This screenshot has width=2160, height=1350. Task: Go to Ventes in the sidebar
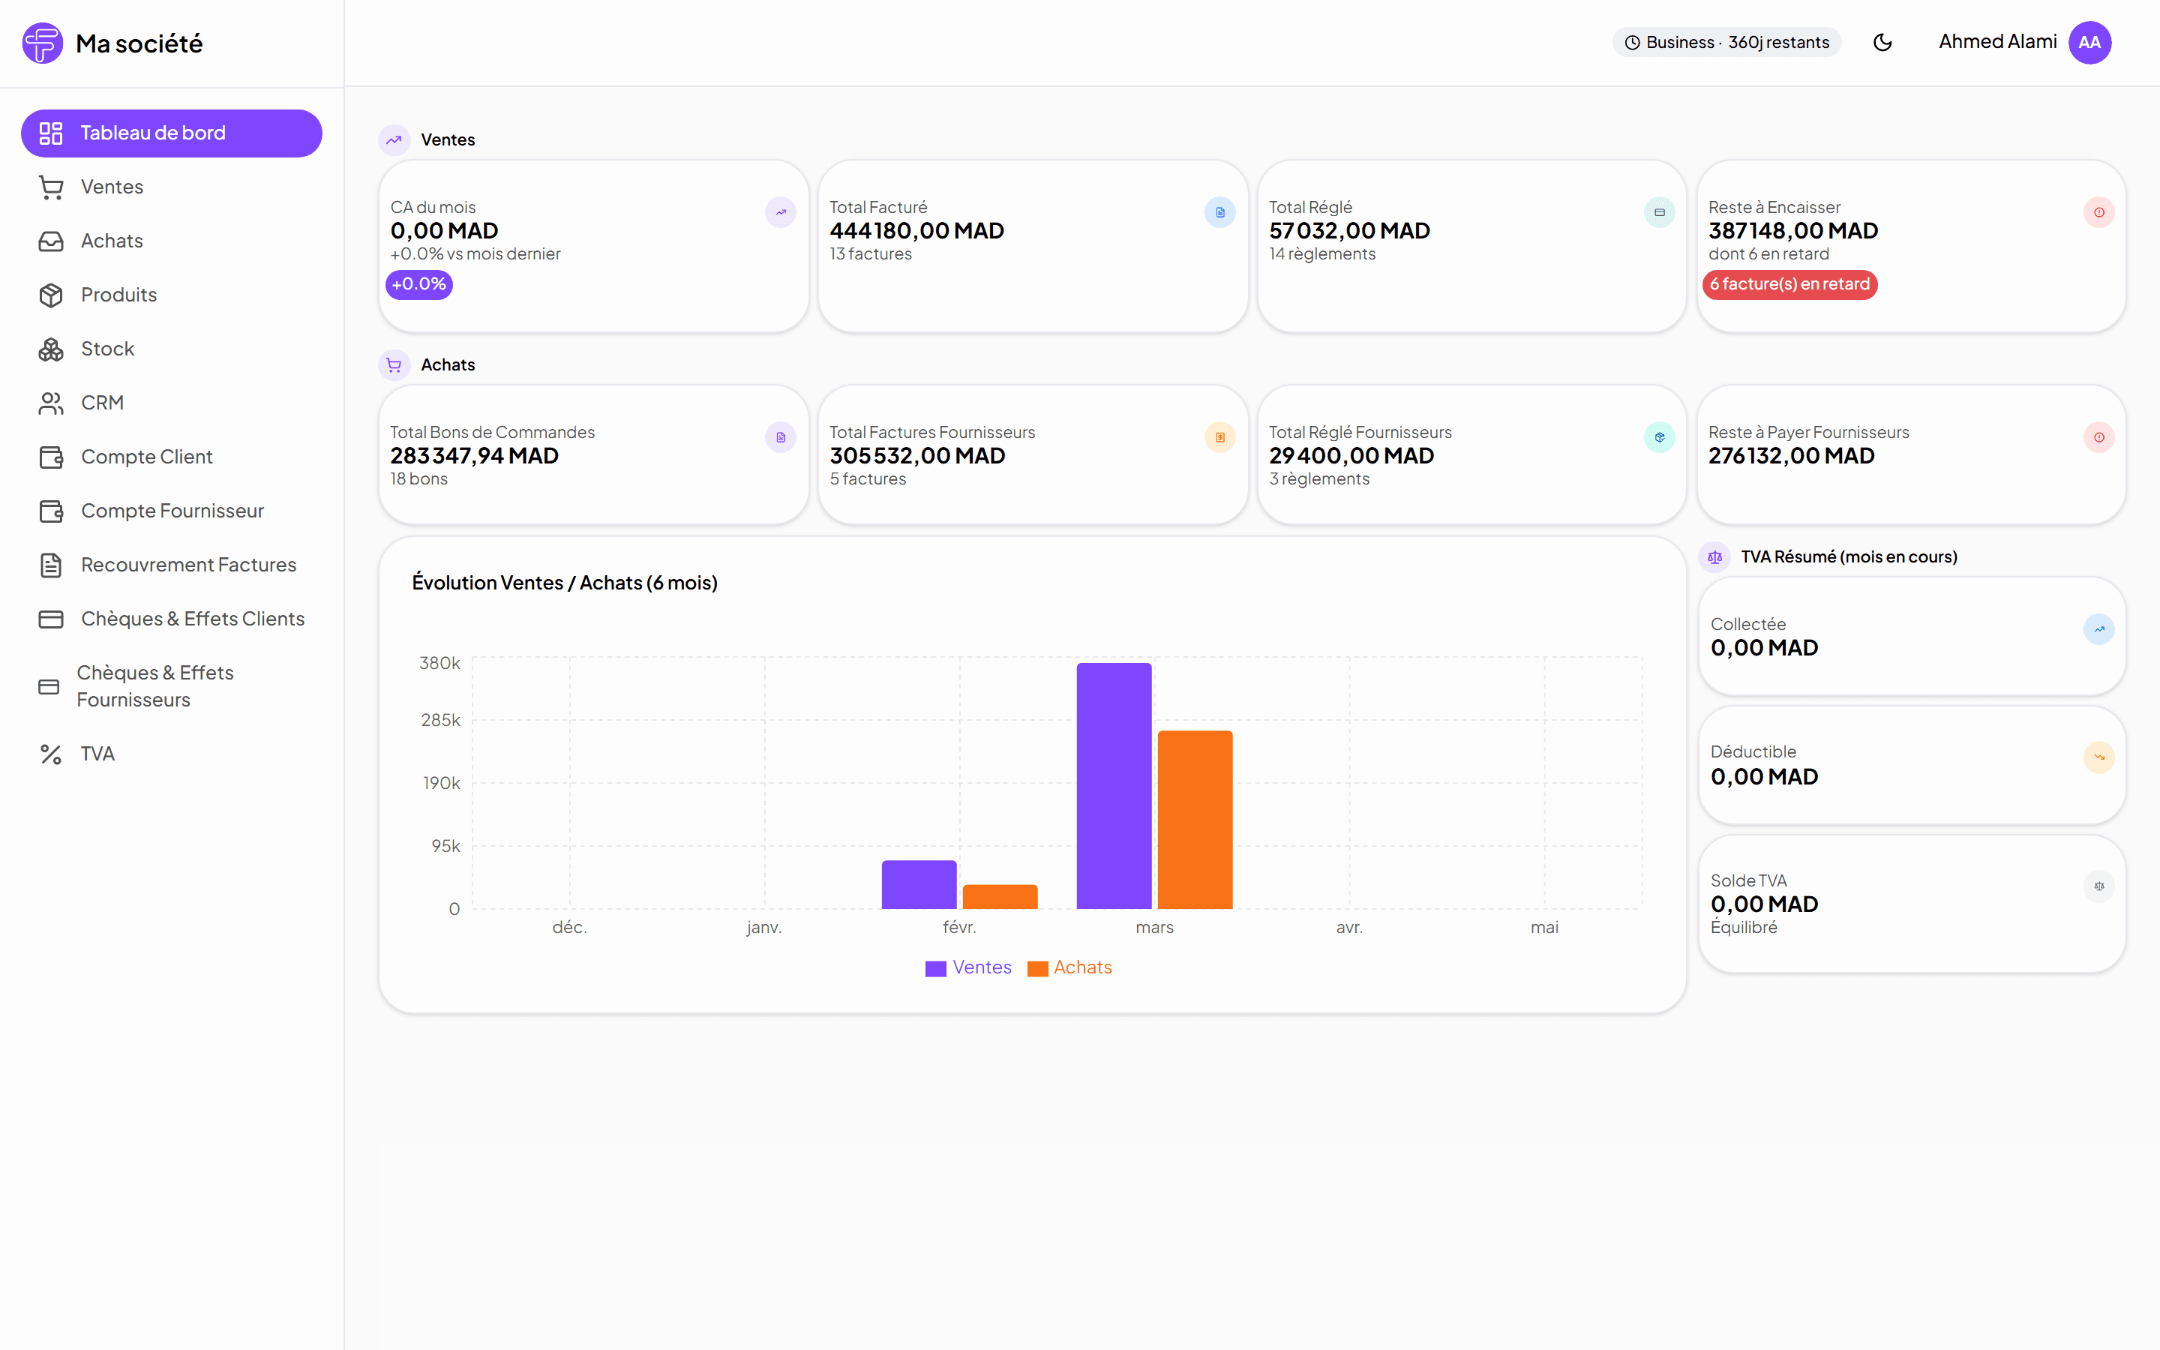[x=171, y=187]
